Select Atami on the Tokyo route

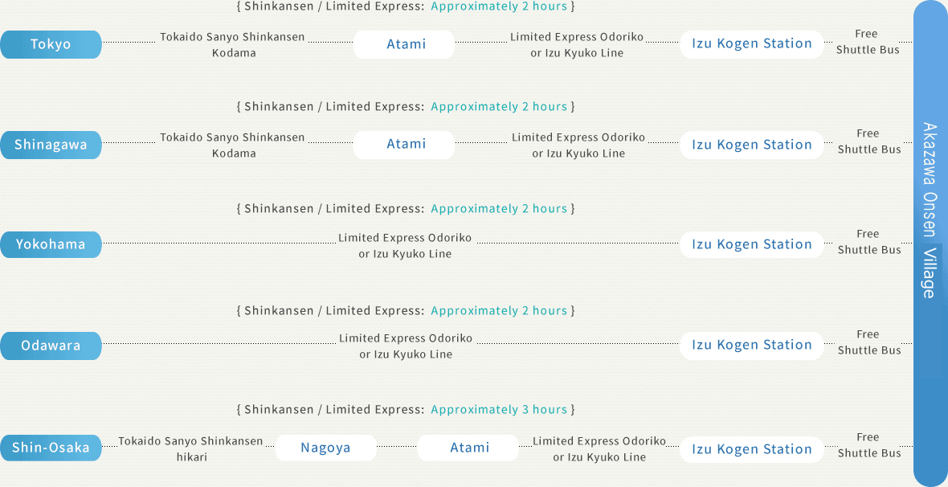click(x=404, y=44)
